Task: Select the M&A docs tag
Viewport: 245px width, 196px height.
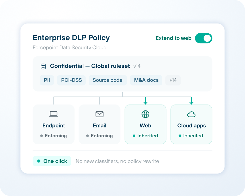Action: (x=146, y=80)
